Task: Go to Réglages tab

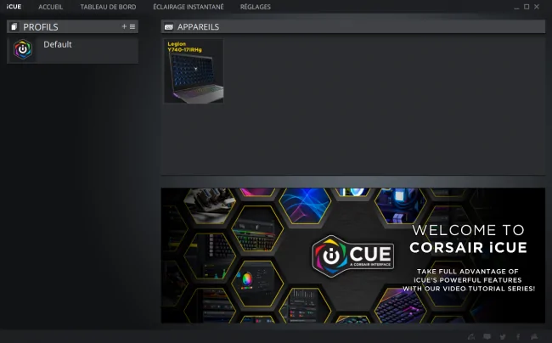Action: pos(256,7)
